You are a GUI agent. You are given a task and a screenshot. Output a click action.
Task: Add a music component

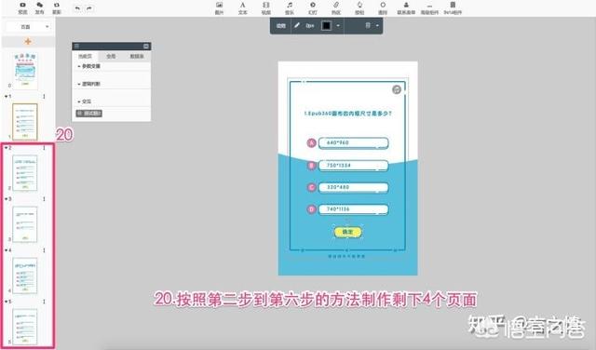pos(290,8)
